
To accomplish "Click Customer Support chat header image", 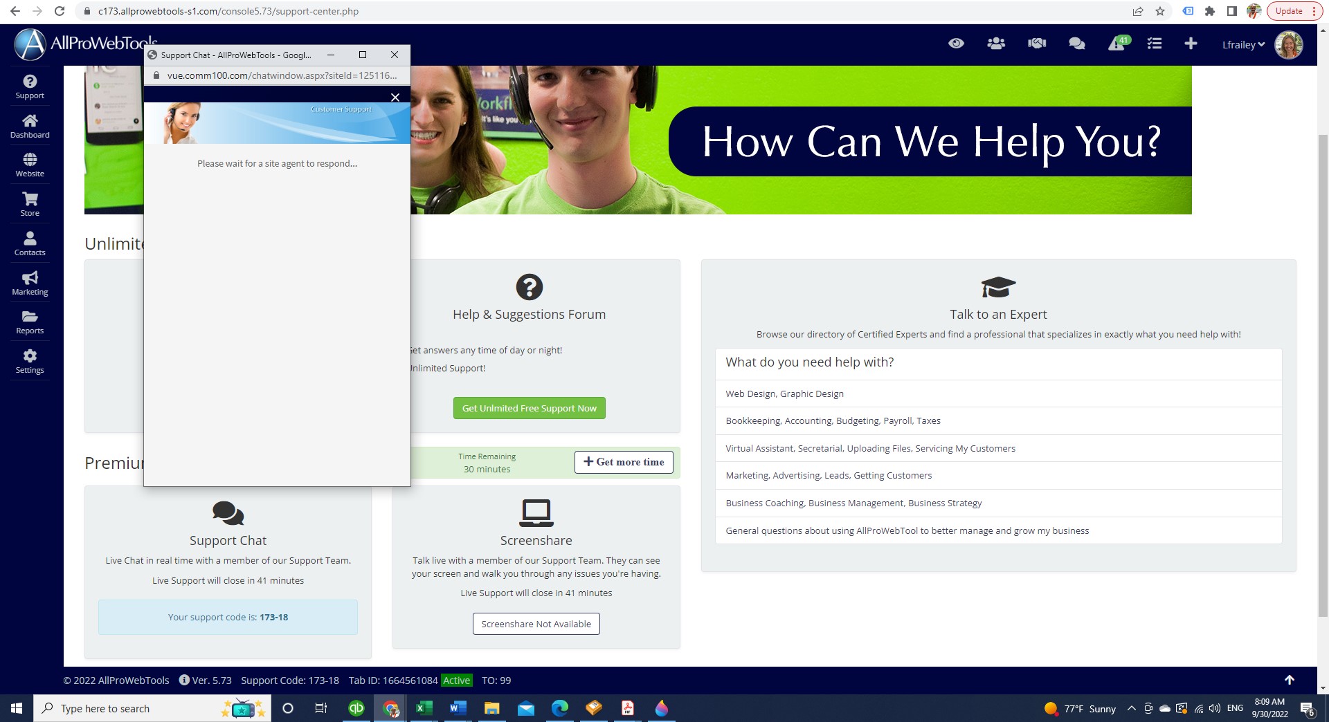I will tap(277, 123).
